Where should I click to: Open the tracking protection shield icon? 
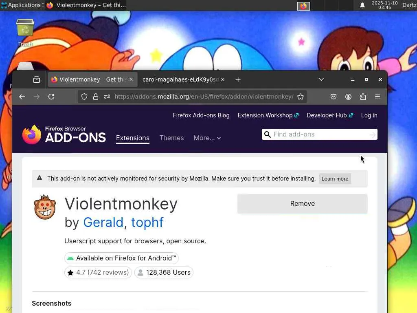[x=84, y=97]
